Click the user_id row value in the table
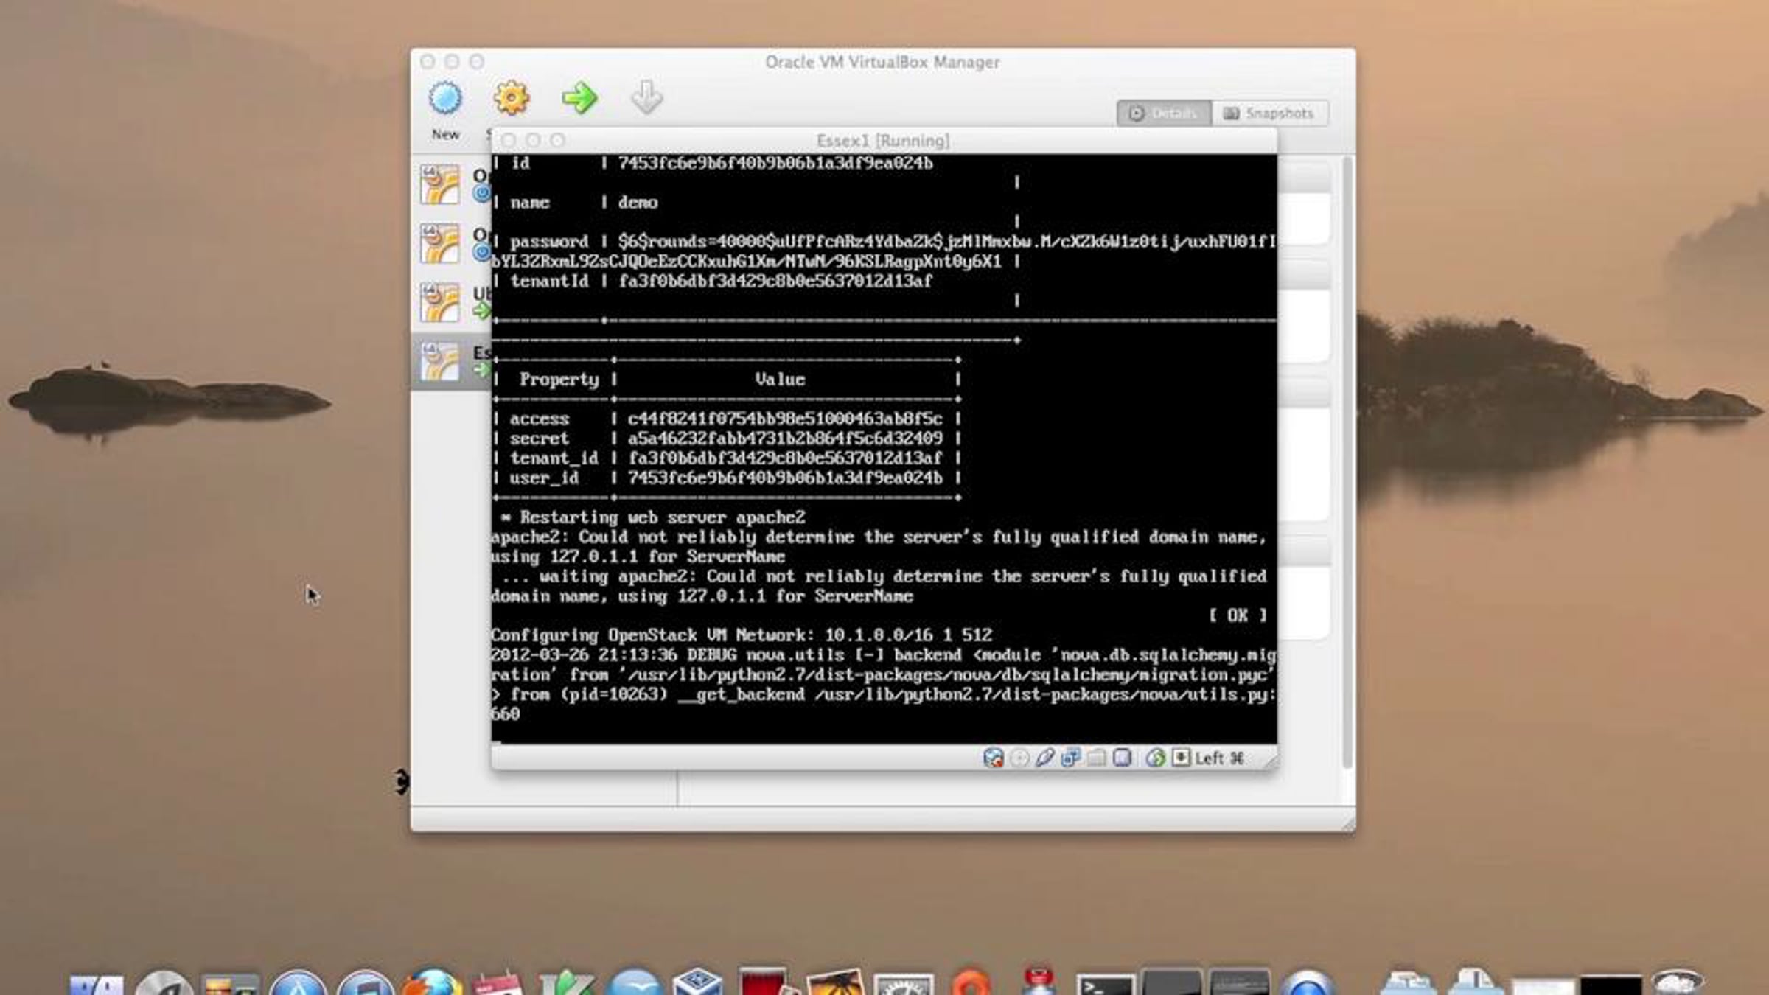This screenshot has height=995, width=1769. pyautogui.click(x=785, y=478)
